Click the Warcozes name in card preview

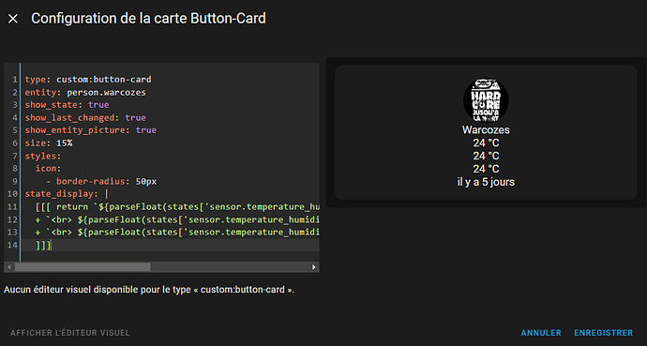click(486, 130)
